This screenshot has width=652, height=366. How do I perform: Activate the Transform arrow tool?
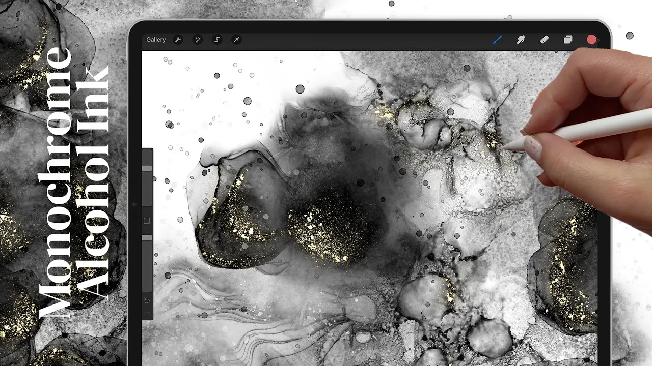pyautogui.click(x=236, y=40)
